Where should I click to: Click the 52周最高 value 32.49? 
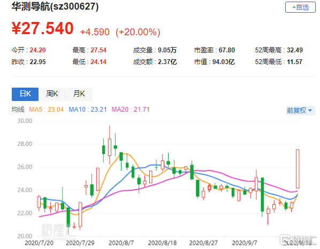[x=295, y=50]
